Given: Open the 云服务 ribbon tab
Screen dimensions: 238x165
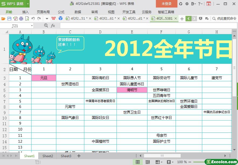Looking at the screenshot, I should (x=147, y=12).
